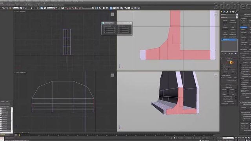Choose the Rectangular Selection Region icon
The height and width of the screenshot is (141, 251).
28,8
